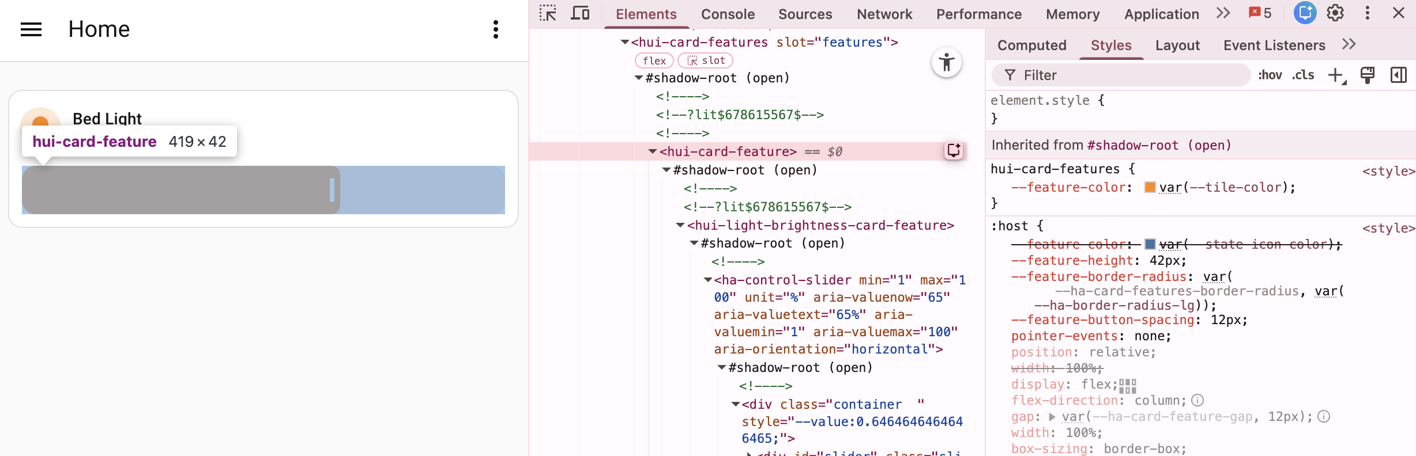The image size is (1416, 456).
Task: Toggle the computed styles sidebar icon
Action: point(1399,75)
